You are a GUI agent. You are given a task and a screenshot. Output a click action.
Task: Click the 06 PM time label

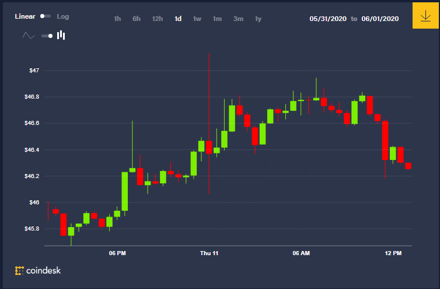117,253
